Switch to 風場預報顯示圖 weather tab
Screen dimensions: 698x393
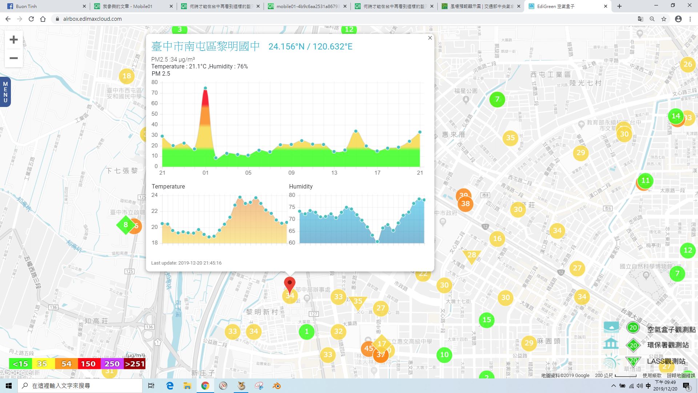481,6
